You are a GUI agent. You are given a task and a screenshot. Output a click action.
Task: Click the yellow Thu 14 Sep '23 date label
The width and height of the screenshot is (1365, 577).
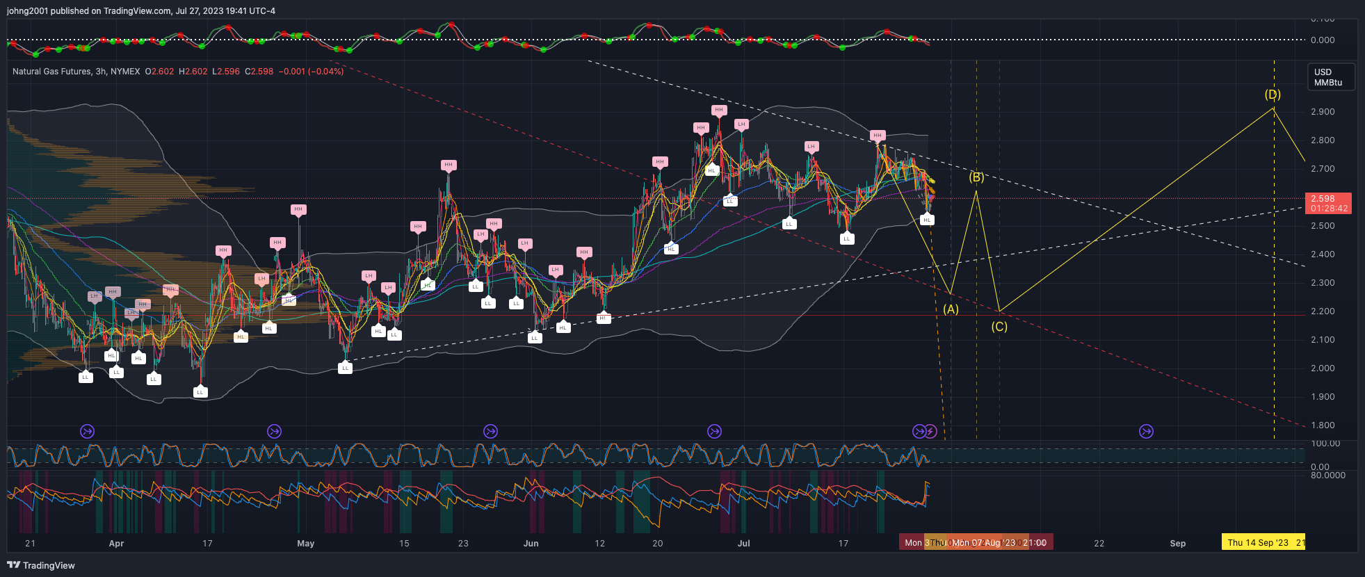1263,542
